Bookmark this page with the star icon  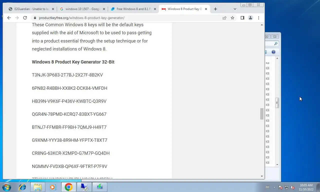click(232, 18)
